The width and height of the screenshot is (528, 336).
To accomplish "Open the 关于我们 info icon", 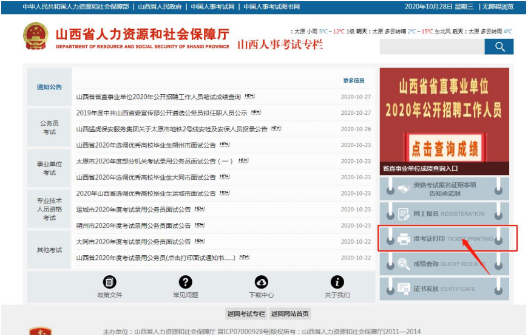I will (x=337, y=282).
